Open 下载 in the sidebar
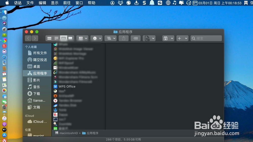Screen dimensions: 253x142 [37, 94]
